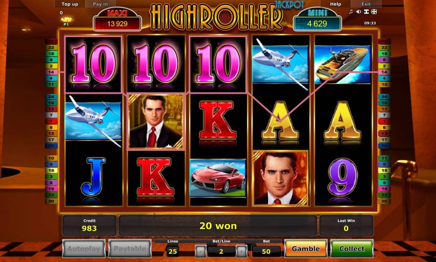Mute sound with the speaker icon
This screenshot has height=262, width=436.
pyautogui.click(x=359, y=12)
